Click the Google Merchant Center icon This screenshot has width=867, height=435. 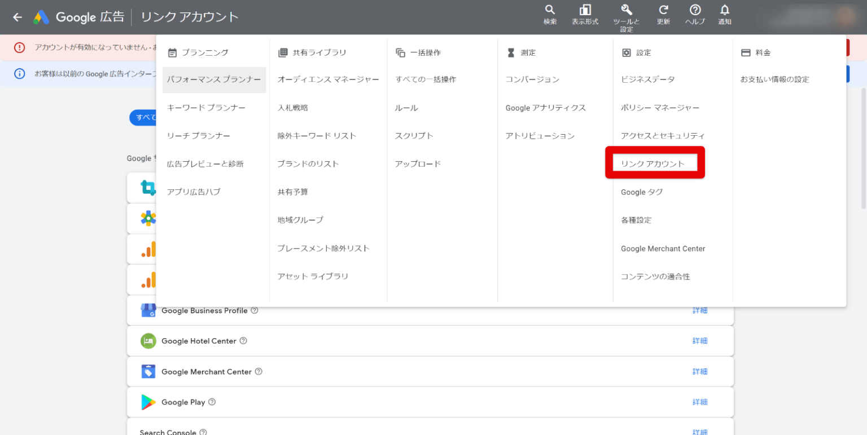click(x=148, y=371)
